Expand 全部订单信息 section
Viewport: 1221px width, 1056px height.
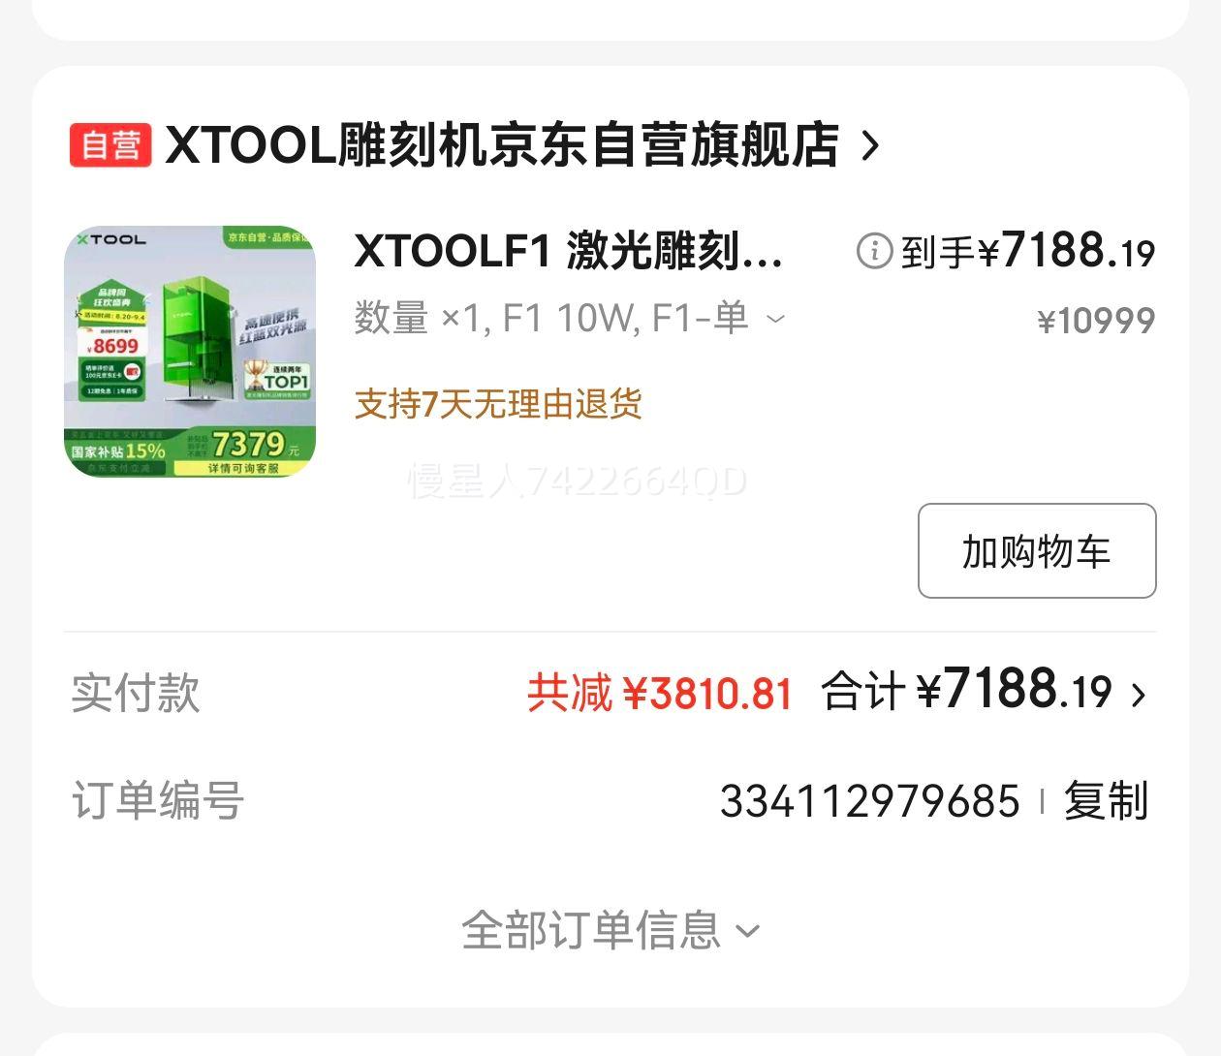click(x=610, y=930)
